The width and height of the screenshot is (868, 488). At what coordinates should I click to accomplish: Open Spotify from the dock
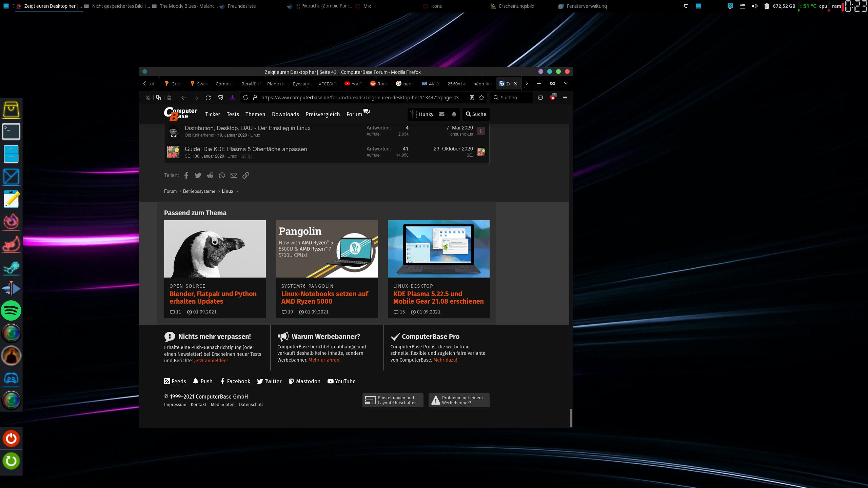(11, 310)
